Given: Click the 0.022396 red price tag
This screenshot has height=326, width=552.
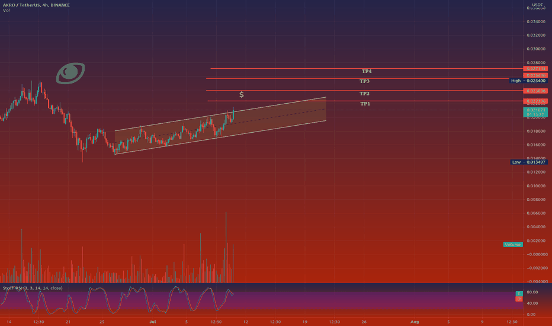Looking at the screenshot, I should (535, 101).
